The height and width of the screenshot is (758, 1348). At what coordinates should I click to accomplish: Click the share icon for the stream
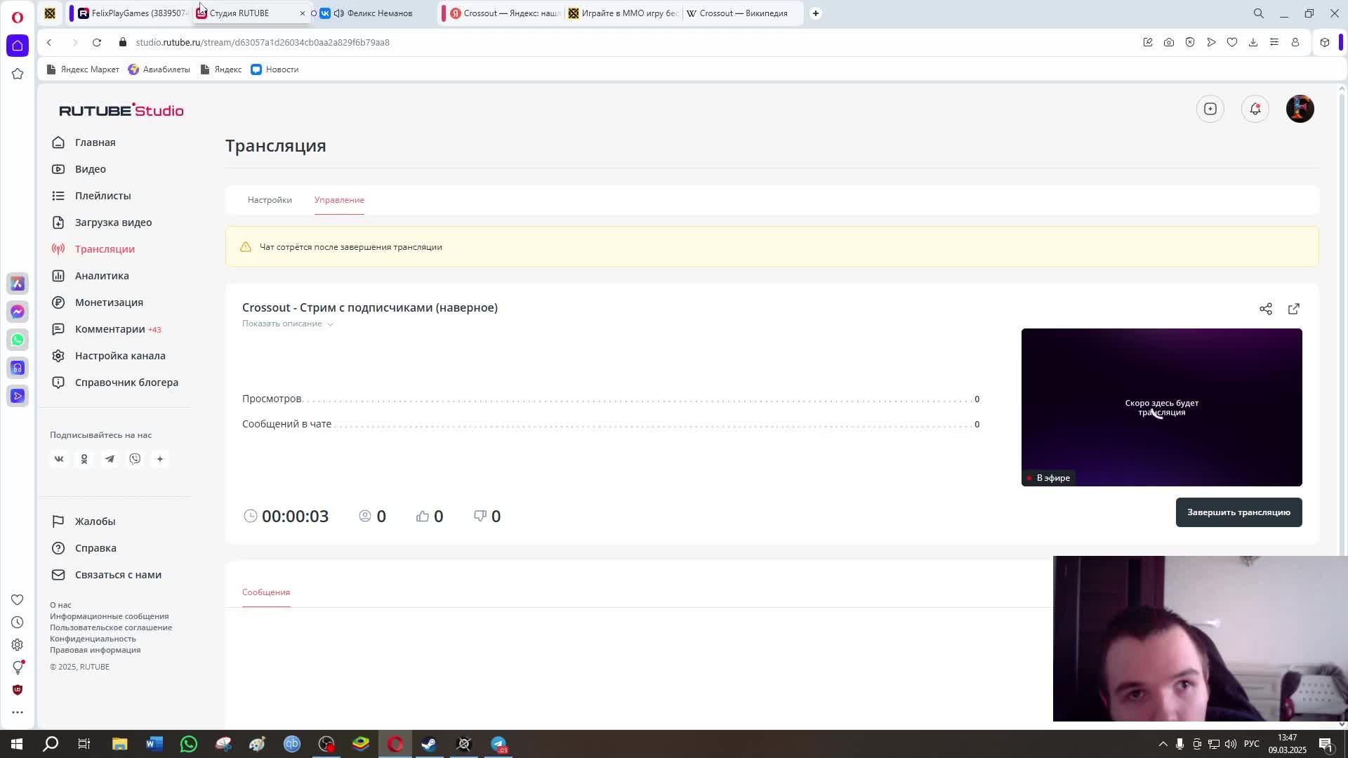pos(1265,309)
